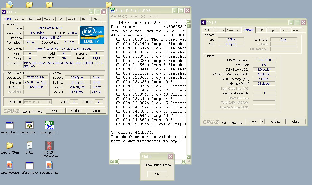Expand the Tools arrow in Memory window
Screen dimensions: 312x185
(x=262, y=122)
